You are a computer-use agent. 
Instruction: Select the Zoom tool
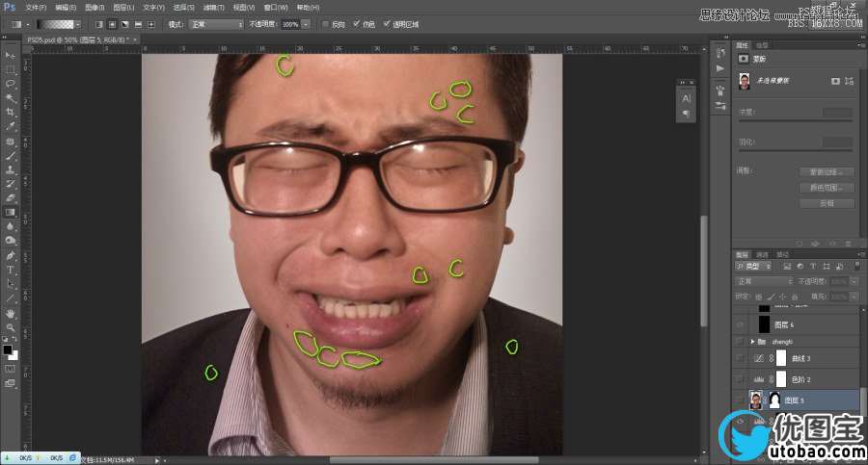[10, 327]
